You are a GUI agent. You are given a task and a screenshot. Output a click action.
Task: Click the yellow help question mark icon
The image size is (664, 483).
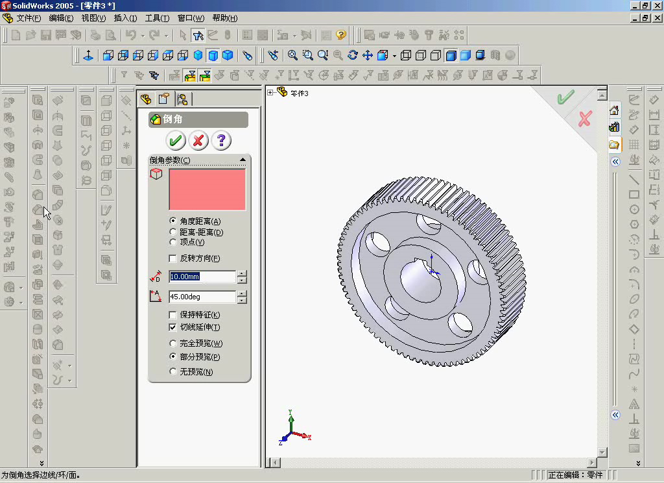click(341, 35)
